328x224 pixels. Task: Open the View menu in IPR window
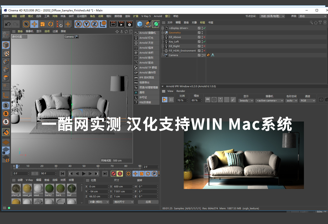point(170,91)
